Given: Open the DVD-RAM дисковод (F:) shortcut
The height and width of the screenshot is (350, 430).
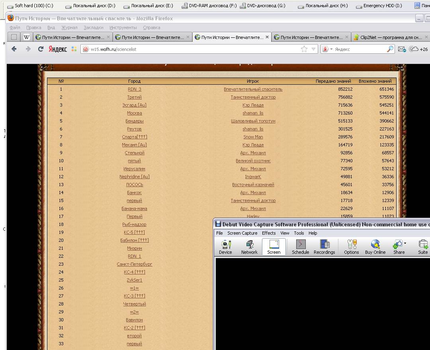Looking at the screenshot, I should click(x=209, y=6).
